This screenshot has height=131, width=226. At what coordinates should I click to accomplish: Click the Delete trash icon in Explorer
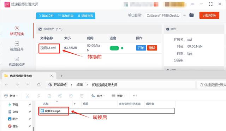click(82, 96)
